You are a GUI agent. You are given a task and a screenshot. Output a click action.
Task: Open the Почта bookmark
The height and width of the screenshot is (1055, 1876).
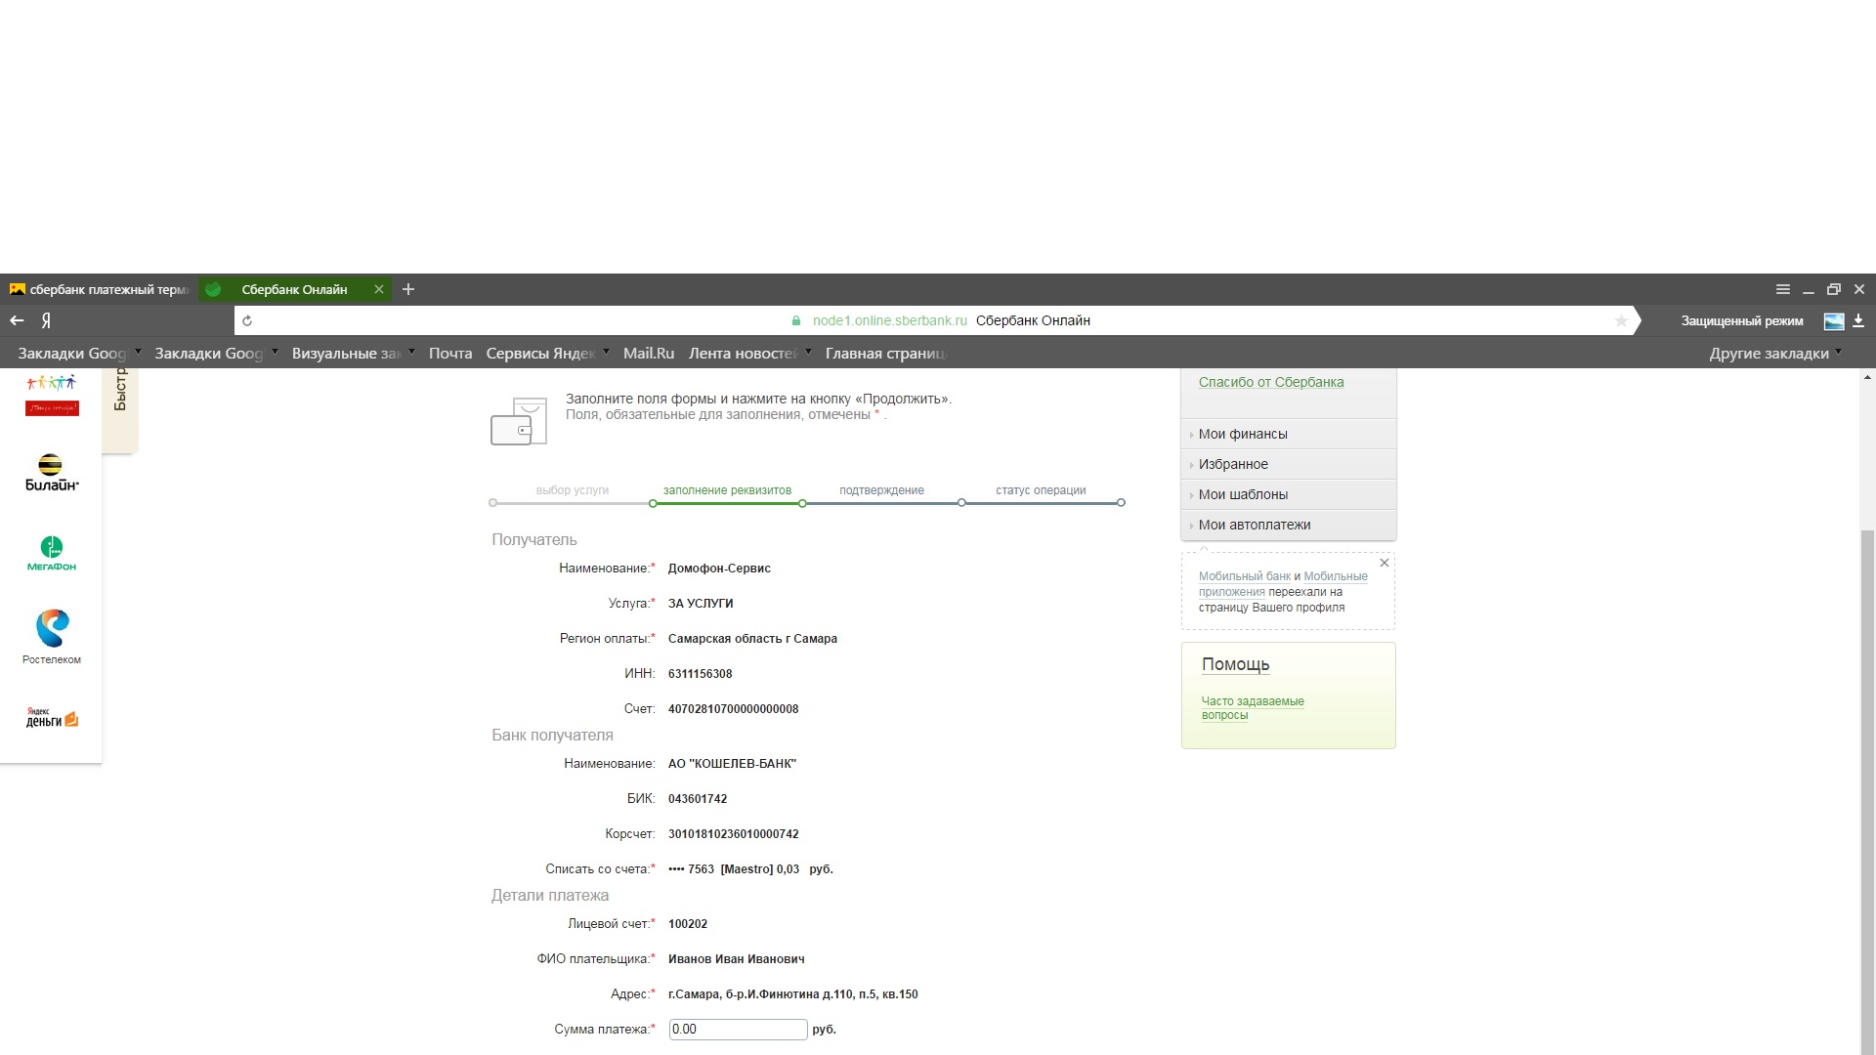[x=449, y=354]
